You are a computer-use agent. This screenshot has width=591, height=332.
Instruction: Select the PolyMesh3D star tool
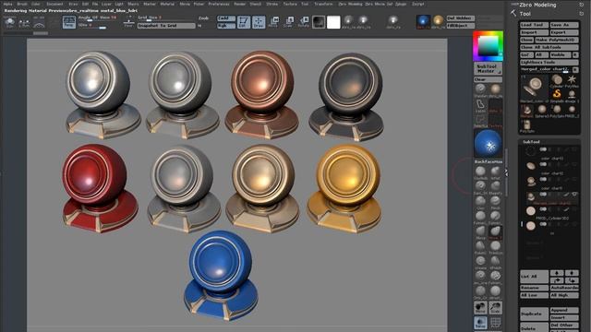point(572,80)
